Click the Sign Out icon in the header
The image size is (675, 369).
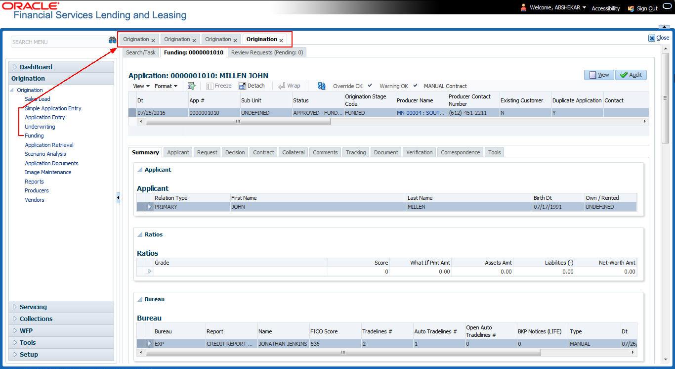(631, 8)
